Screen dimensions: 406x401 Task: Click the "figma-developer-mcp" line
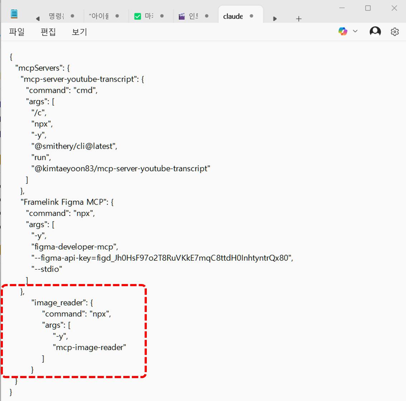tap(75, 247)
